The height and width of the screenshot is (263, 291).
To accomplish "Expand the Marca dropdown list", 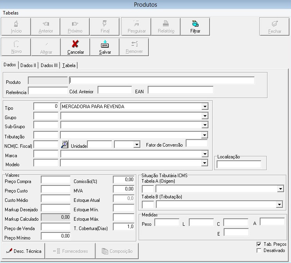I will pos(205,154).
